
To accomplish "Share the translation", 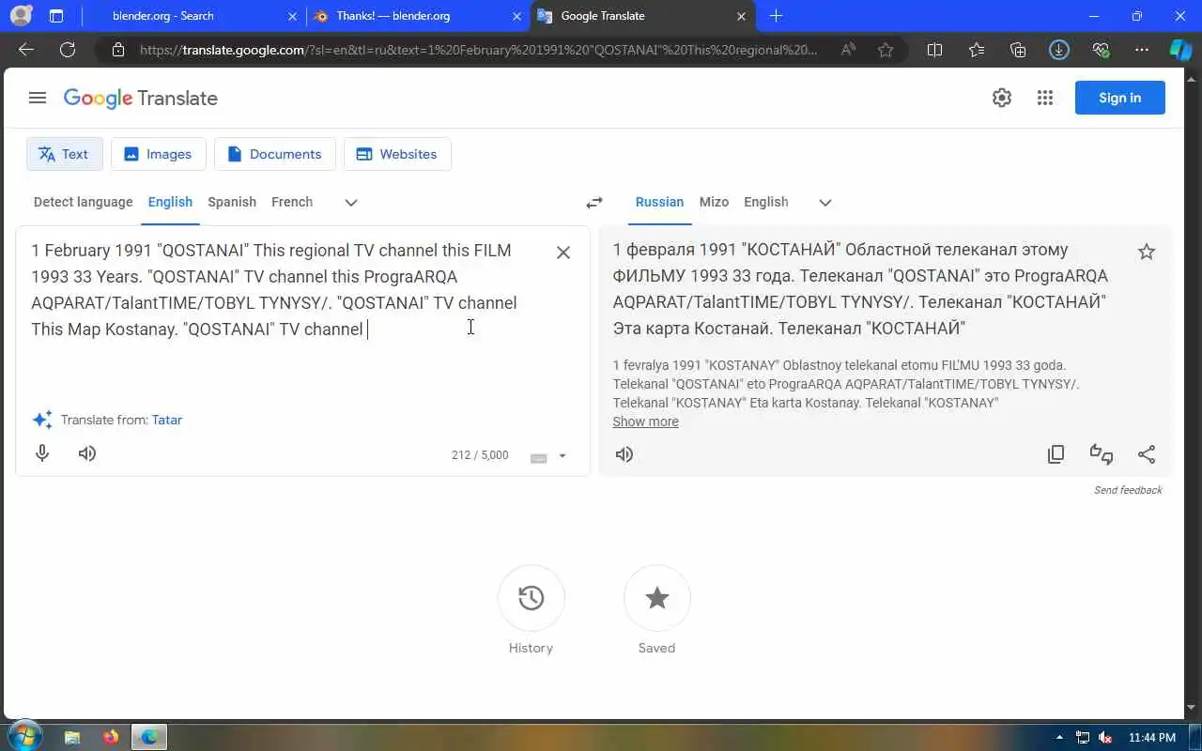I will pos(1147,454).
